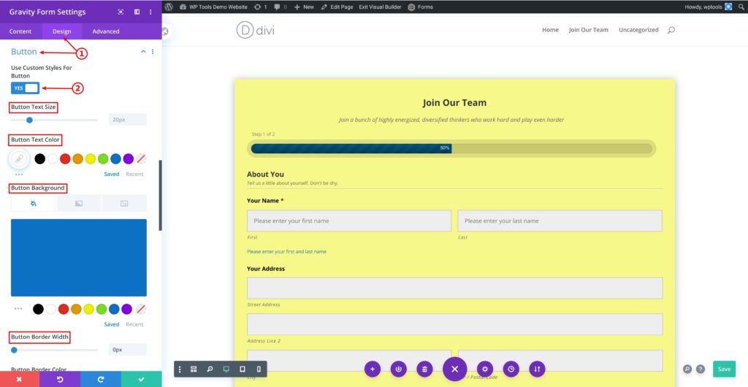Switch to the Advanced tab
The width and height of the screenshot is (748, 387).
106,31
